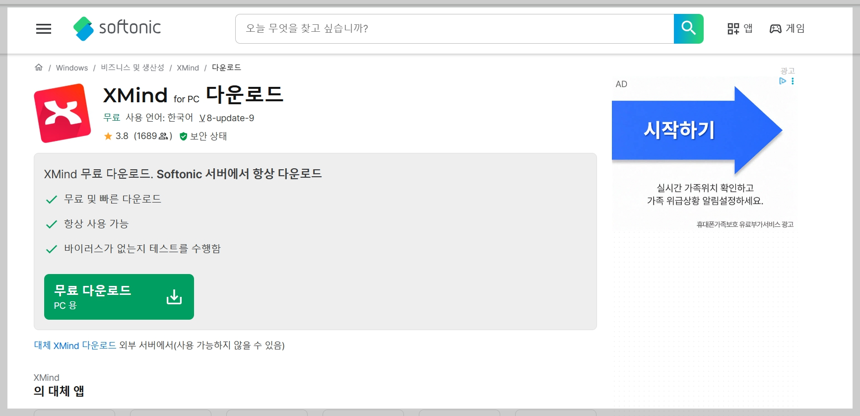Image resolution: width=860 pixels, height=416 pixels.
Task: Click the 휴대폰가족보호 유료부가서비스 광고 text
Action: [x=745, y=225]
